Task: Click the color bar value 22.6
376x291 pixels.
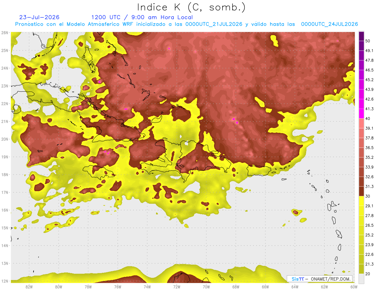Action: [x=369, y=255]
